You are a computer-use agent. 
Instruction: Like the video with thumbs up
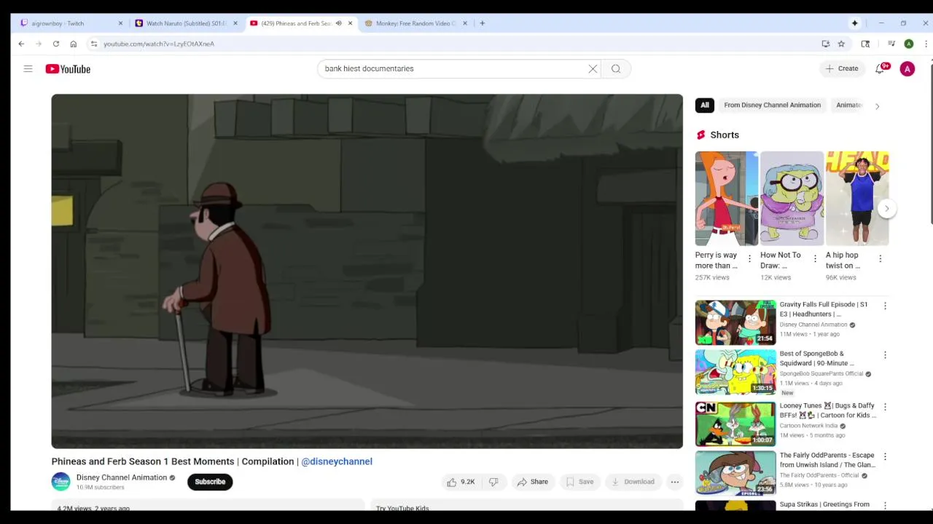point(460,482)
